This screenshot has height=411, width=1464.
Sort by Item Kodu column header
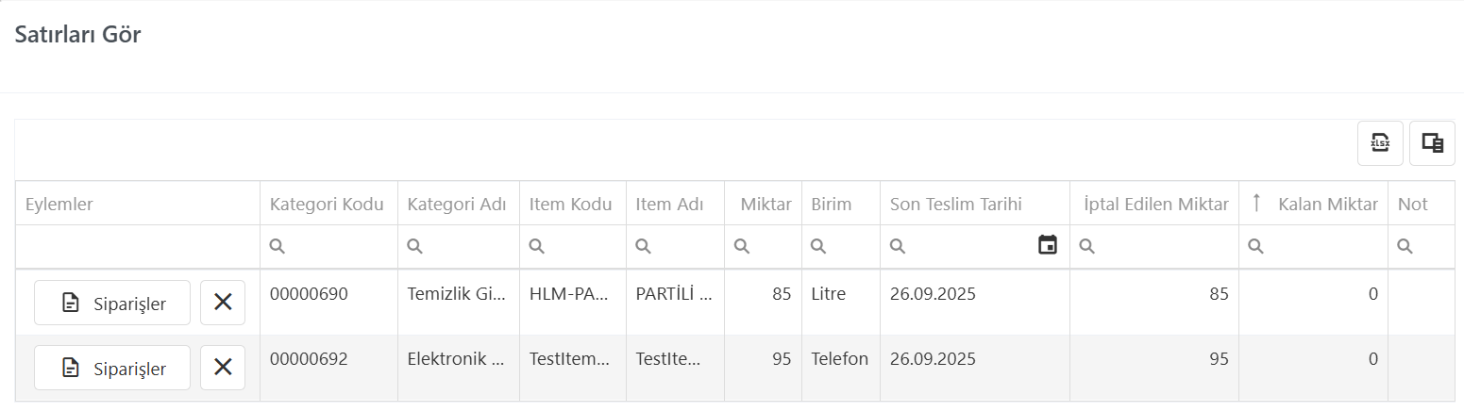[572, 204]
